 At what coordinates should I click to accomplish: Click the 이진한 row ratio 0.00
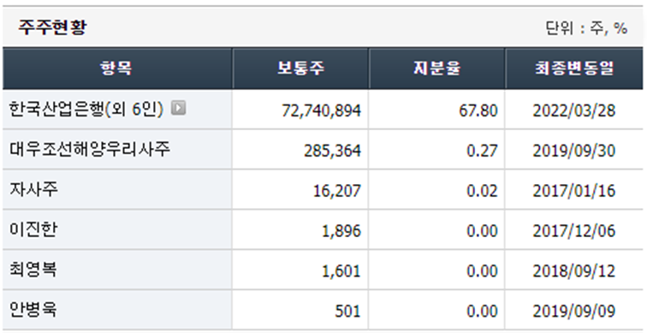pyautogui.click(x=482, y=231)
